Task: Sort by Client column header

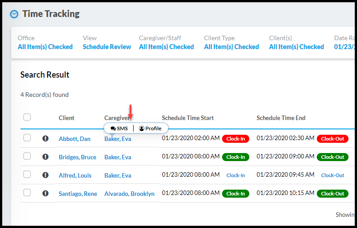Action: (67, 118)
